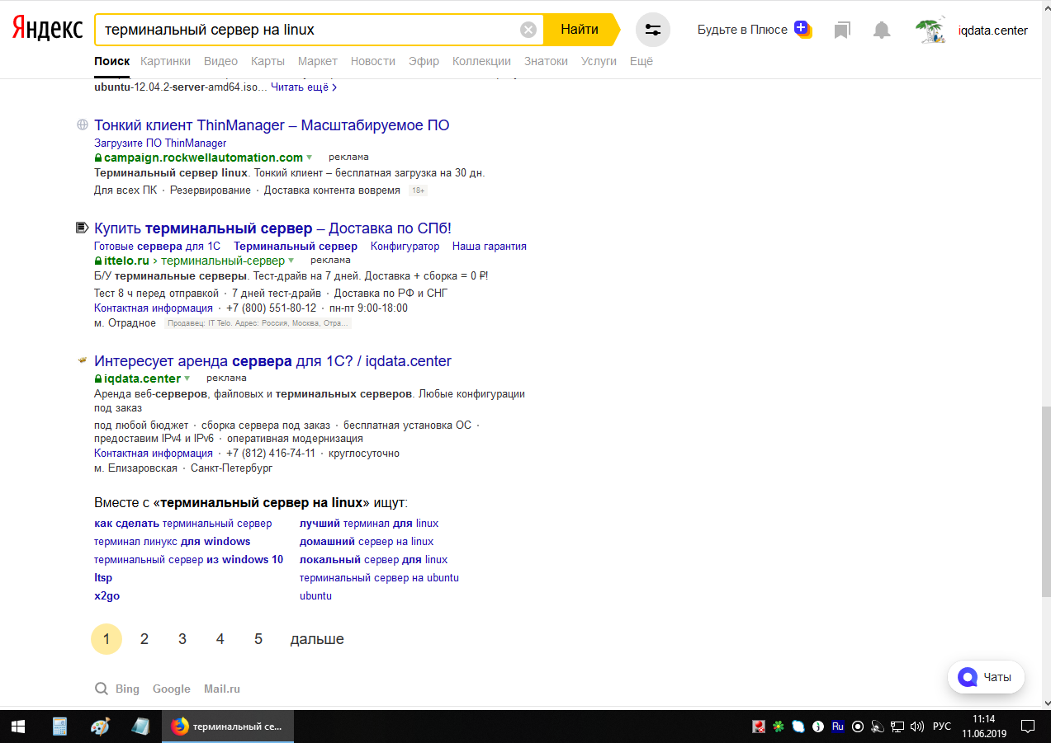Click the ICQ flower tray icon
Viewport: 1051px width, 743px height.
coord(778,727)
